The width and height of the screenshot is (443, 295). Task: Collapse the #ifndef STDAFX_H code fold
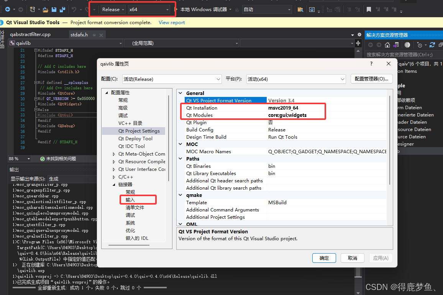click(x=36, y=50)
